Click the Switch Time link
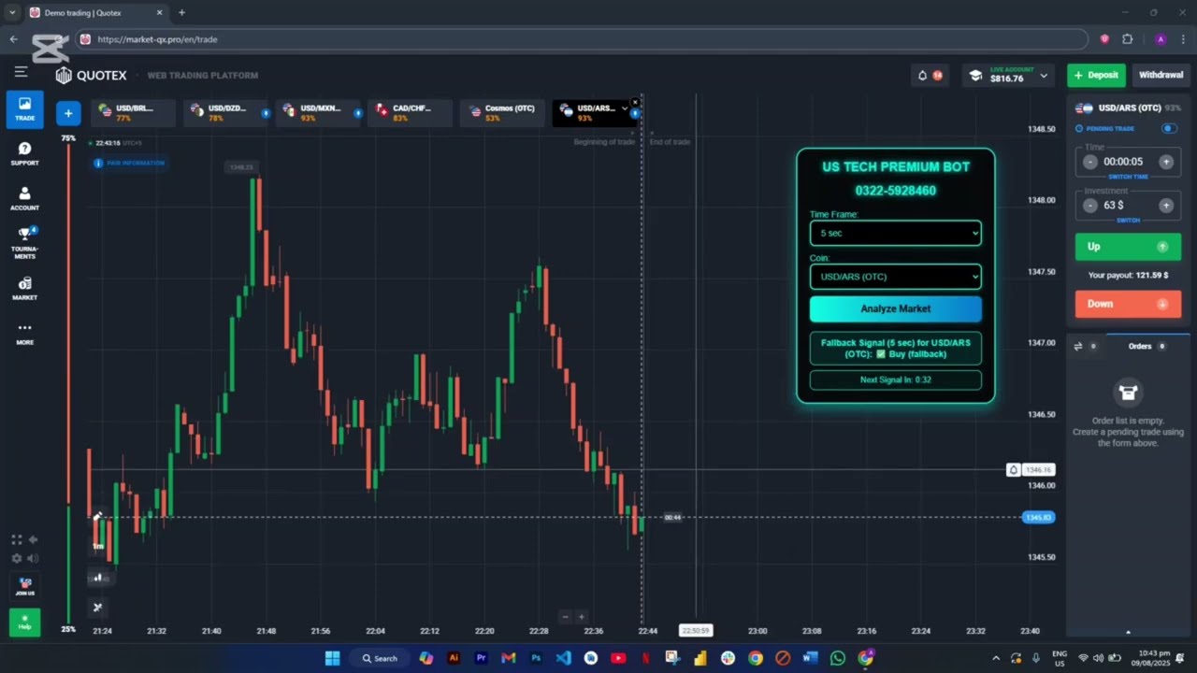Viewport: 1197px width, 673px height. pyautogui.click(x=1128, y=177)
